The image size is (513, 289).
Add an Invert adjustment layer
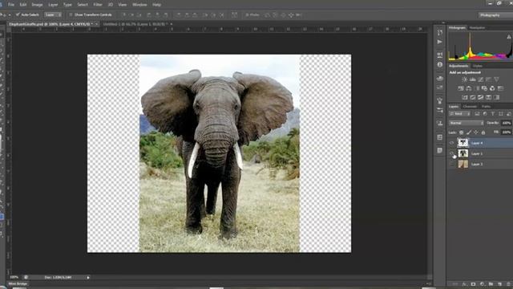pos(465,97)
